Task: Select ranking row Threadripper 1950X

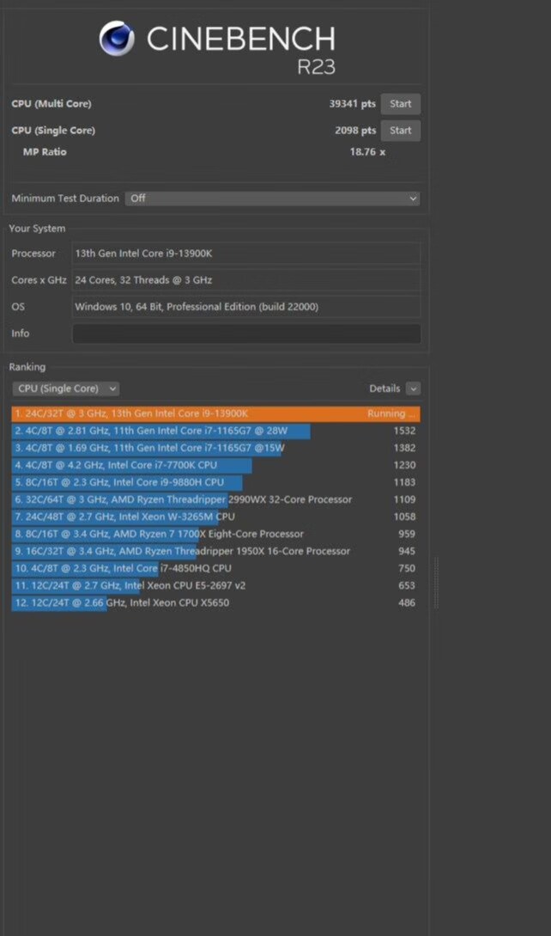Action: [216, 552]
